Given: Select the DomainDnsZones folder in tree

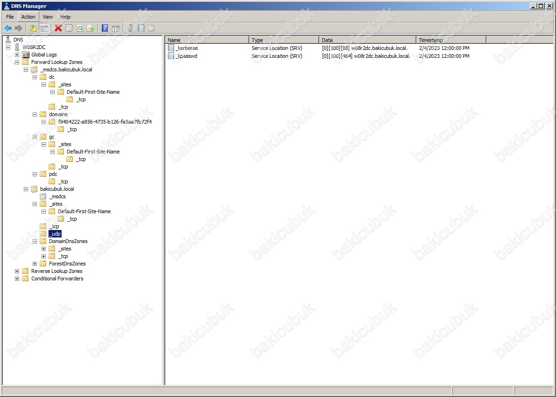Looking at the screenshot, I should 68,241.
